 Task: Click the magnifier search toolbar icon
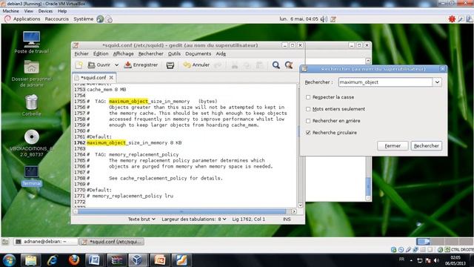(x=276, y=65)
